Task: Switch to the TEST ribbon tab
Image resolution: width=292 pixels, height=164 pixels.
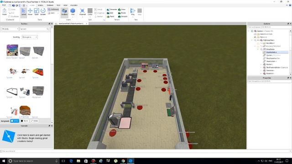Action: [58, 5]
